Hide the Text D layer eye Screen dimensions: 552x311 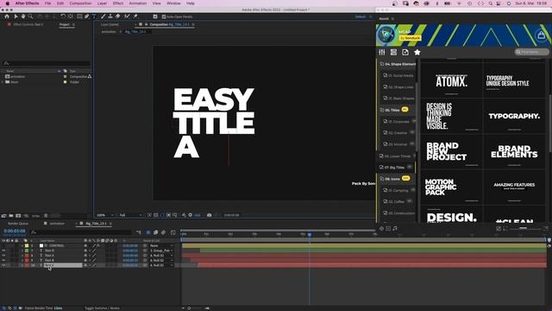click(3, 251)
